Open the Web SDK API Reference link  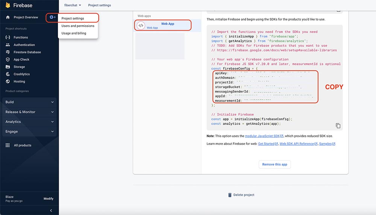point(297,144)
